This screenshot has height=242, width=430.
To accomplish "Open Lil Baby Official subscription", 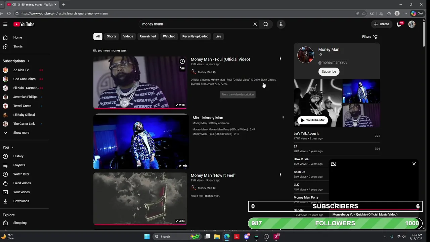I will [x=24, y=115].
